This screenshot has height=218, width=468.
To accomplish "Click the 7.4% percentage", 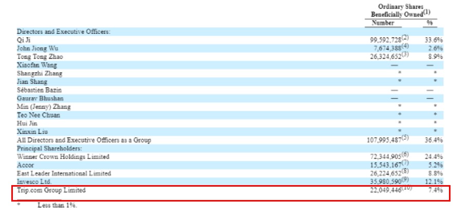I will click(436, 190).
